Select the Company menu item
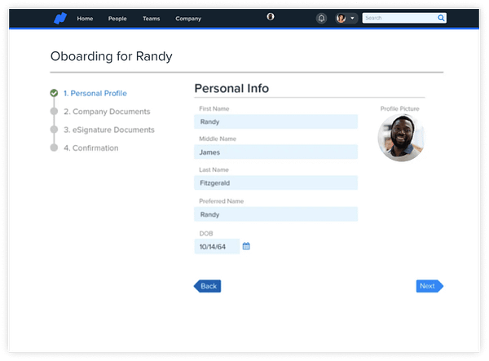 pyautogui.click(x=188, y=18)
